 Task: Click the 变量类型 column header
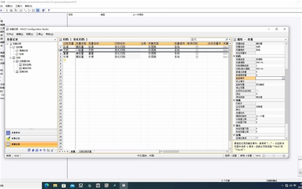click(81, 43)
